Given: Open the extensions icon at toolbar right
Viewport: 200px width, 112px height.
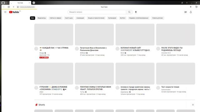Looking at the screenshot, I should click(x=196, y=7).
